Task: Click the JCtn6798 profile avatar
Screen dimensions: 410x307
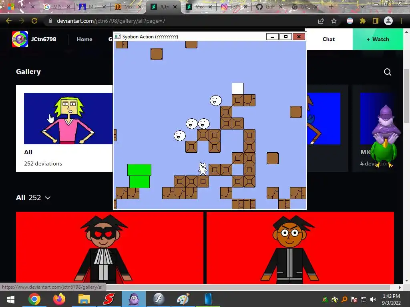Action: point(20,39)
